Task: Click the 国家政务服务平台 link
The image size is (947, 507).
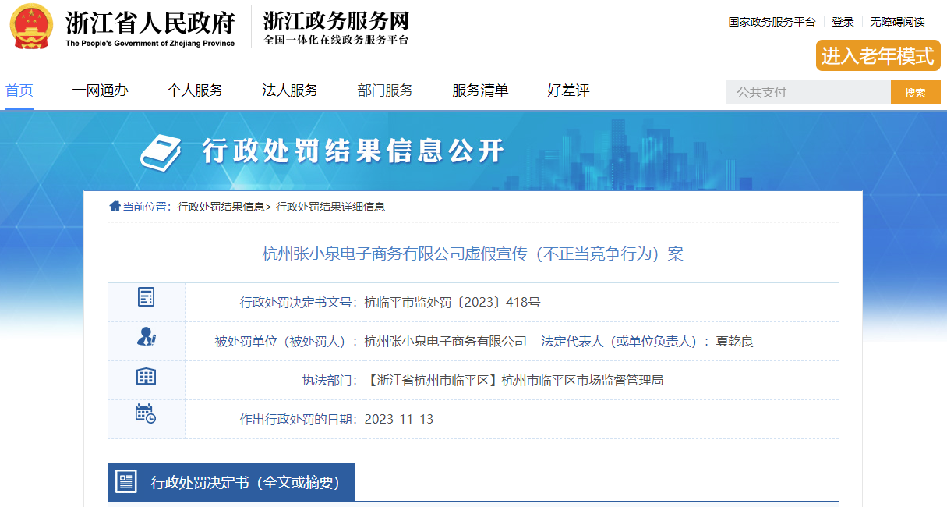Action: click(x=772, y=22)
